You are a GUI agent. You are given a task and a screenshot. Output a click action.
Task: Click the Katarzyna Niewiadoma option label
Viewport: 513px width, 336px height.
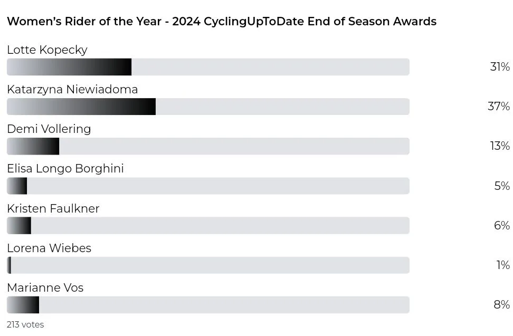[72, 90]
